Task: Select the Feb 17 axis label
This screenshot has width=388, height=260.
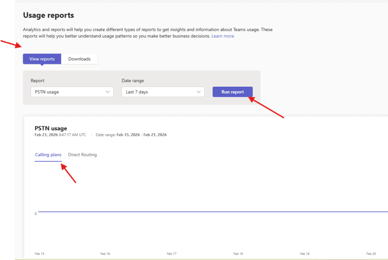Action: [172, 254]
